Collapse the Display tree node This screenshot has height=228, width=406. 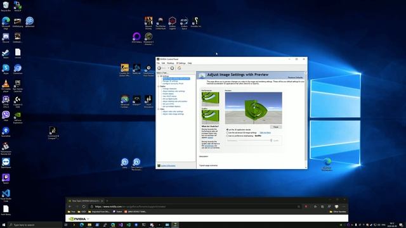coord(159,86)
